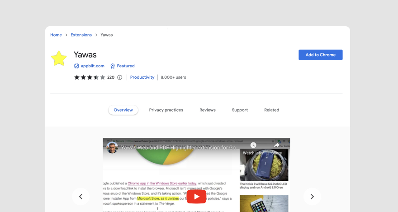This screenshot has height=212, width=398.
Task: Open the Extensions breadcrumb link
Action: (x=81, y=35)
